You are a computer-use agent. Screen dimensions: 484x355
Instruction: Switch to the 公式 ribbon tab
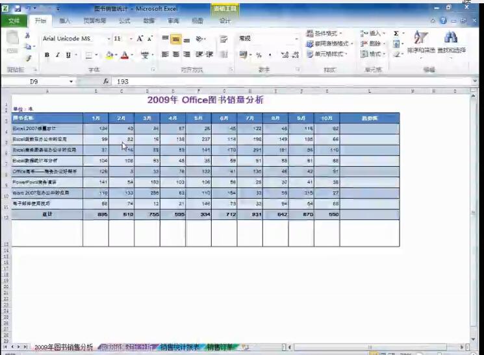coord(125,21)
